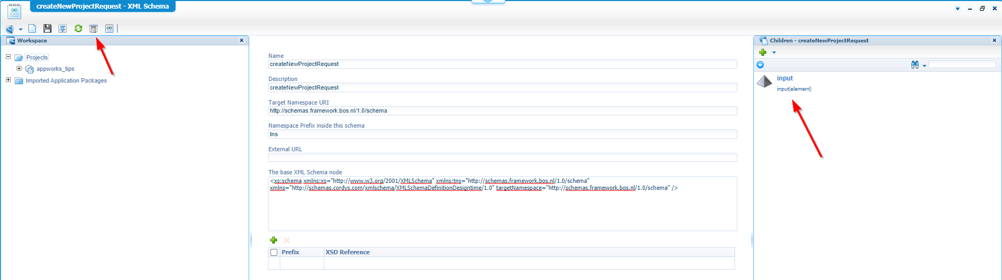Create a new document via blank page icon
Viewport: 1002px width, 280px height.
tap(32, 28)
